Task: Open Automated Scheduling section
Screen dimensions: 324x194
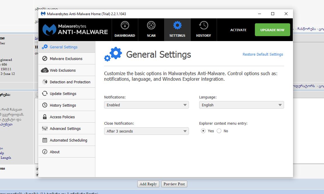Action: tap(67, 140)
